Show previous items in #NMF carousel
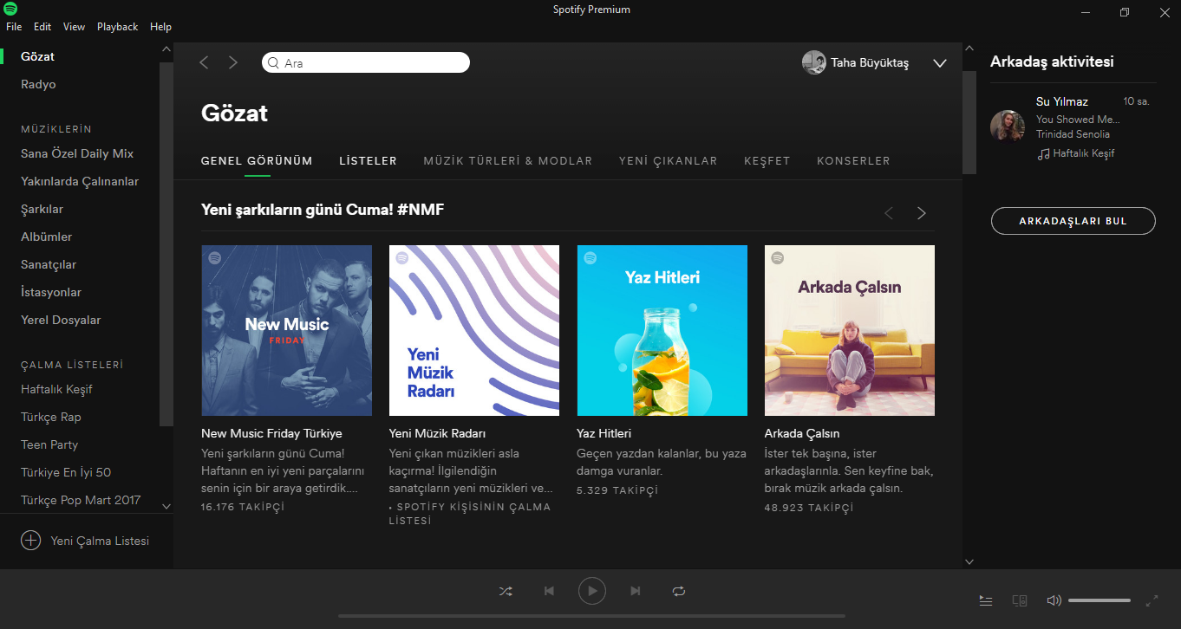 888,213
